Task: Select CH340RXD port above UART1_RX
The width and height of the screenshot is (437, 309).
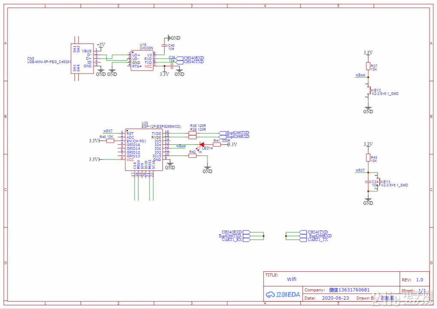Action: pyautogui.click(x=236, y=232)
